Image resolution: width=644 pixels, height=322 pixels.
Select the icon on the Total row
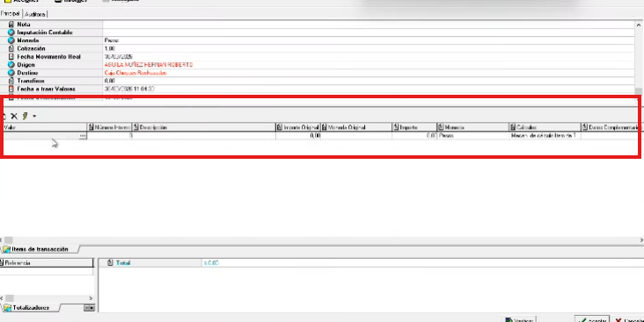(x=110, y=262)
